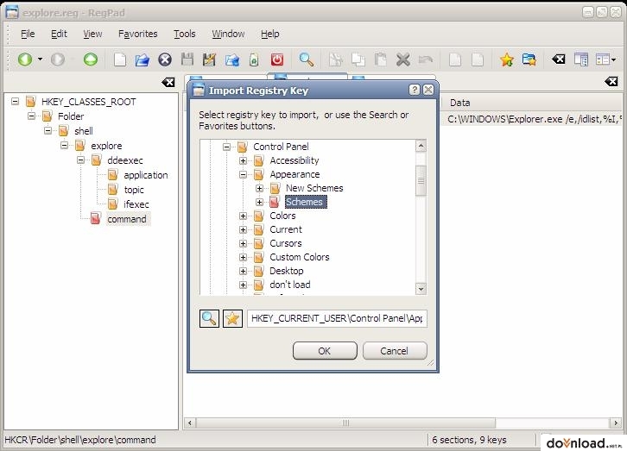Open the View menu

tap(92, 34)
